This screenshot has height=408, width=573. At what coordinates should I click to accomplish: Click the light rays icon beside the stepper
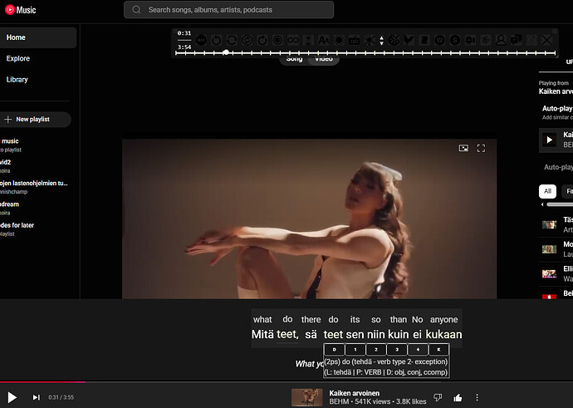(x=369, y=40)
